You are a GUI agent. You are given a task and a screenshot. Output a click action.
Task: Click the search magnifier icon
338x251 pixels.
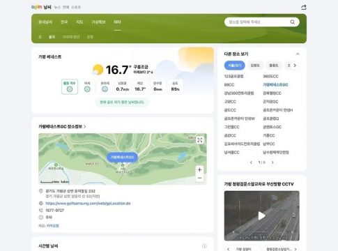pyautogui.click(x=292, y=22)
